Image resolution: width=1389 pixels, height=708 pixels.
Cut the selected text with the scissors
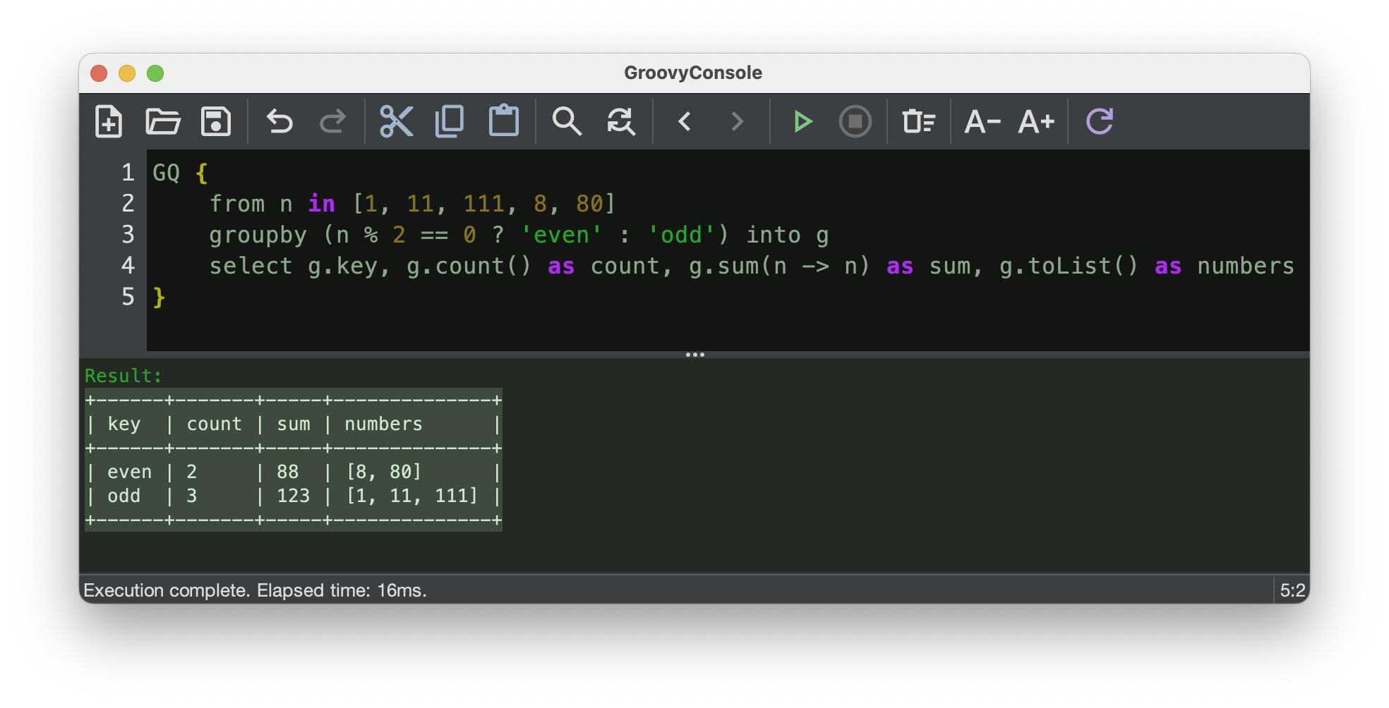point(396,121)
